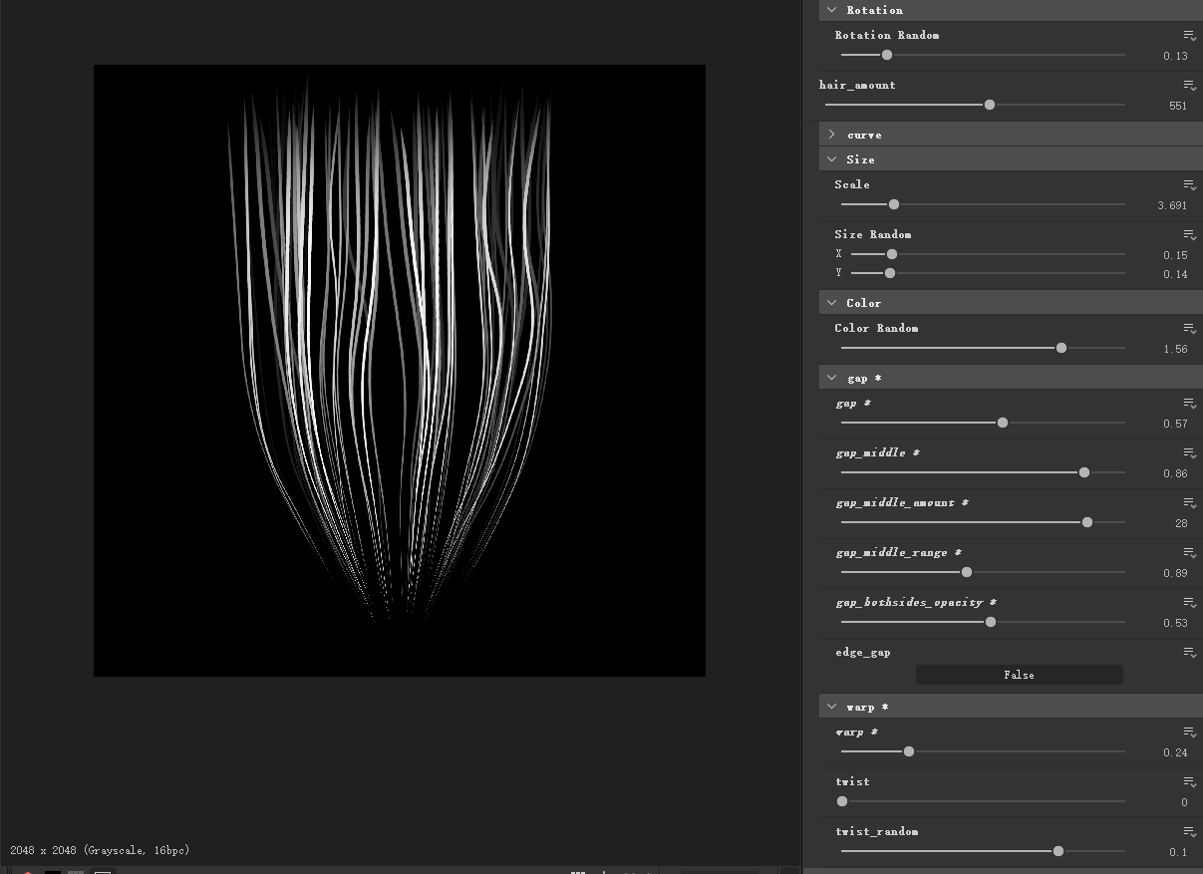Click the warp slider handle
This screenshot has width=1203, height=874.
tap(909, 751)
